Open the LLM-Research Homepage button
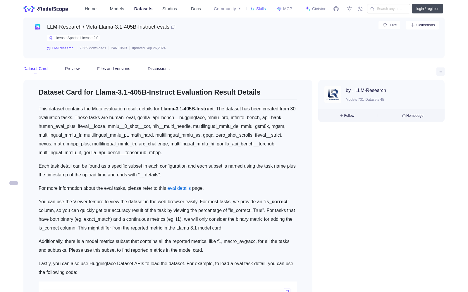The height and width of the screenshot is (292, 468). pos(413,116)
